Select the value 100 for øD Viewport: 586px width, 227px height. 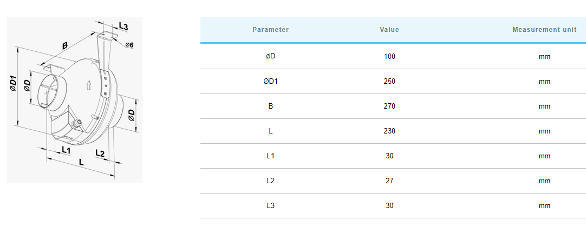tap(389, 57)
